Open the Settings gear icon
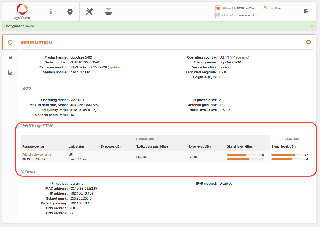 click(x=70, y=12)
